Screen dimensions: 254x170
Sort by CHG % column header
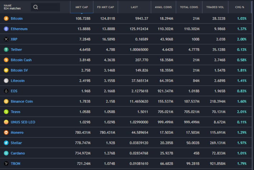point(240,7)
